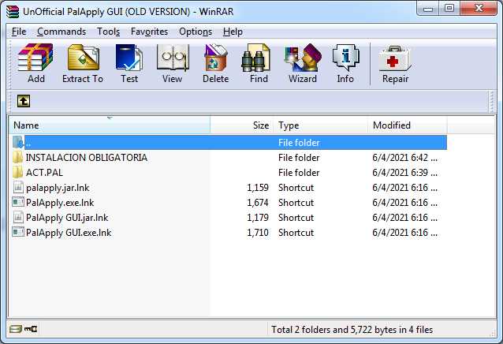Sort list by Modified column header

tap(408, 125)
